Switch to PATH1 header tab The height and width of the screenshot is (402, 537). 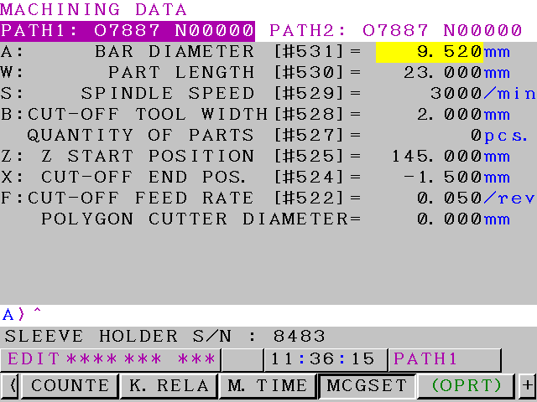(128, 31)
